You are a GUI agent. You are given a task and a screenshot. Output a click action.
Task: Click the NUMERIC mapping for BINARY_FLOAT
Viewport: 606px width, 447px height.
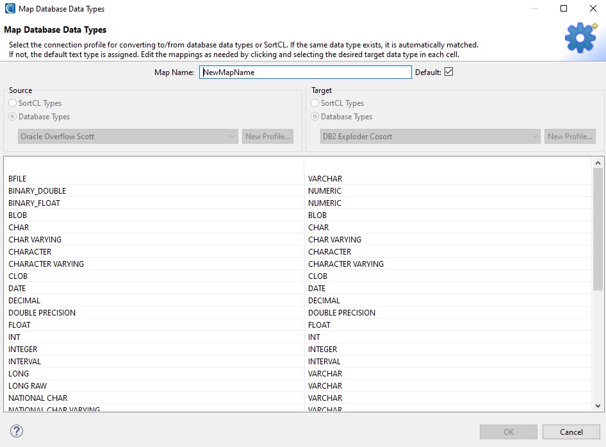[x=325, y=203]
